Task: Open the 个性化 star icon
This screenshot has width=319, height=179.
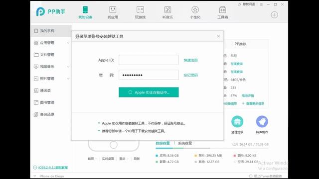Action: [195, 12]
